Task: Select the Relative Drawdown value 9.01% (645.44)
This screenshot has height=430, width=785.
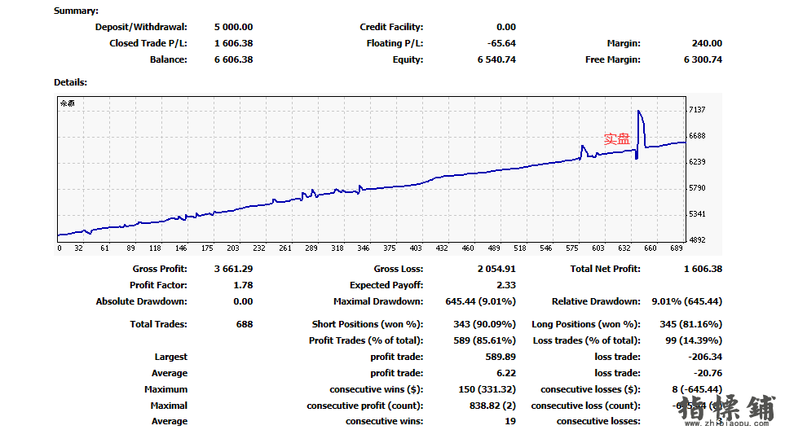Action: click(687, 301)
